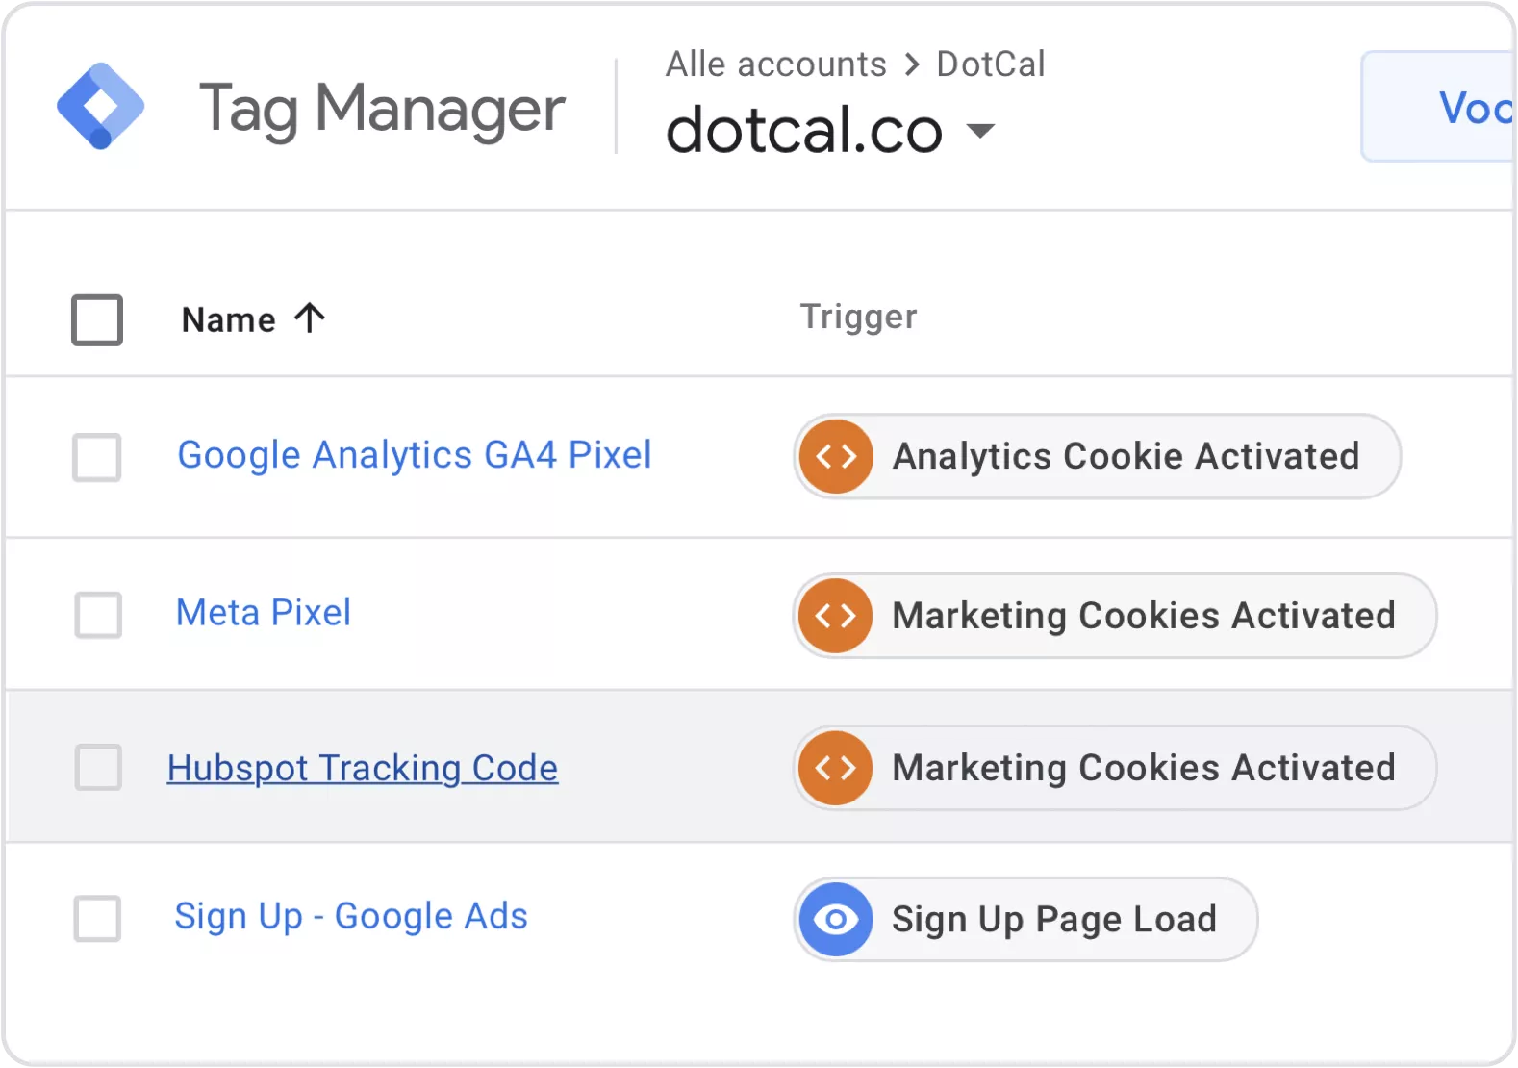Image resolution: width=1518 pixels, height=1068 pixels.
Task: Open the Hubspot Tracking Code tag
Action: (x=363, y=768)
